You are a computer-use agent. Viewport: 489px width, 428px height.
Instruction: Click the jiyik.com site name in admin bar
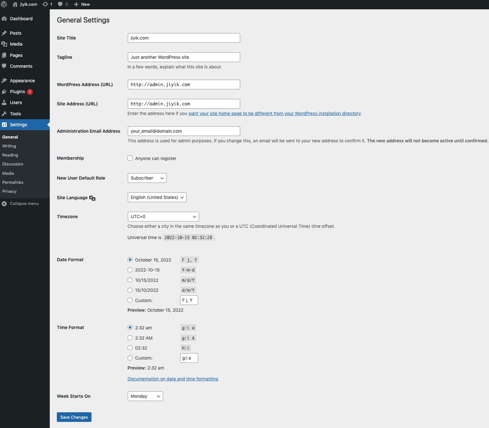pos(29,4)
